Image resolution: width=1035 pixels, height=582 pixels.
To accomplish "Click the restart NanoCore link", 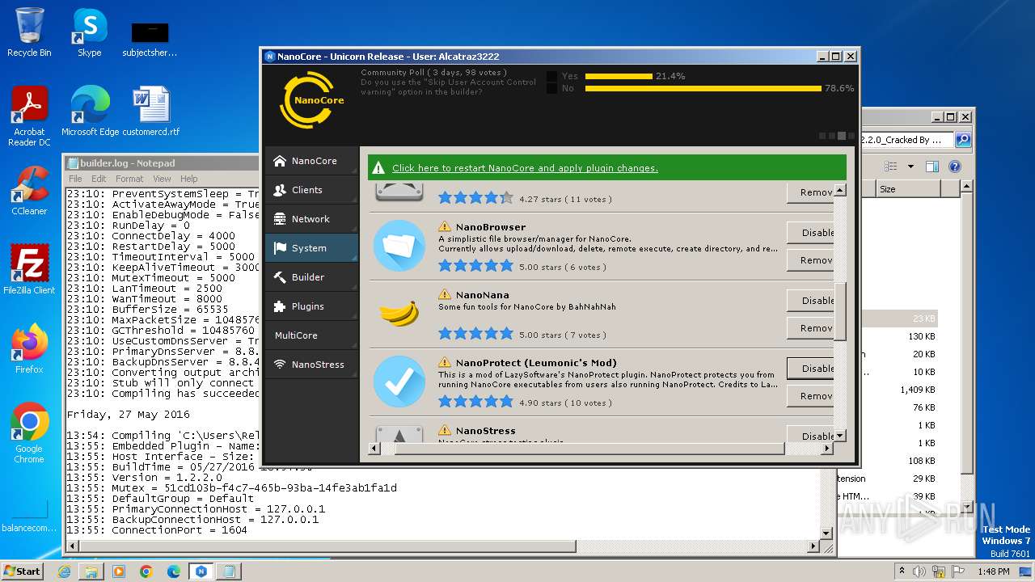I will click(x=525, y=168).
